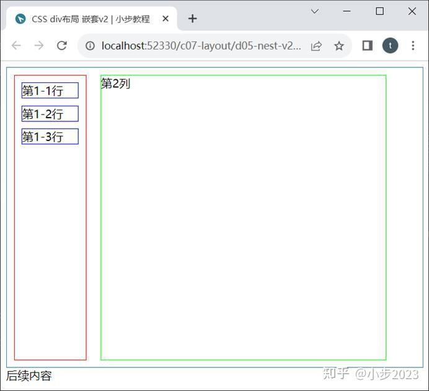The width and height of the screenshot is (429, 391).
Task: Open Chrome three-dot menu
Action: pyautogui.click(x=413, y=45)
